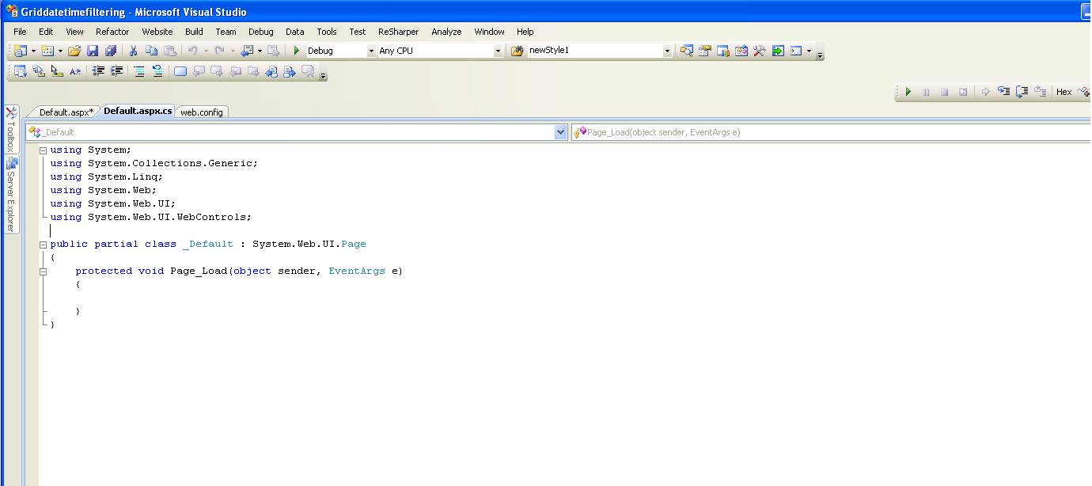The width and height of the screenshot is (1092, 486).
Task: Open the File menu
Action: 21,32
